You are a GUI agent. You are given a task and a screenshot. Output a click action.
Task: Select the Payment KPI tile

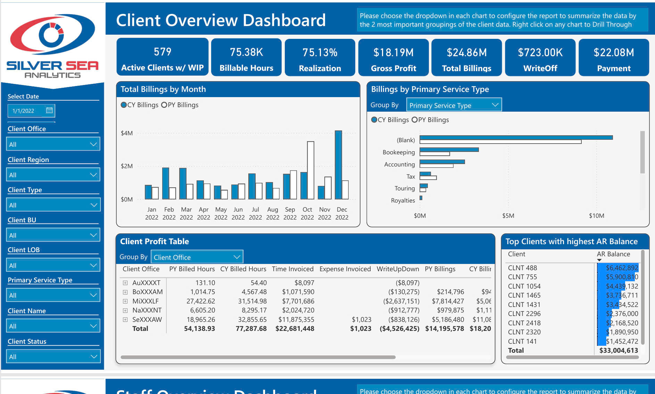(613, 57)
